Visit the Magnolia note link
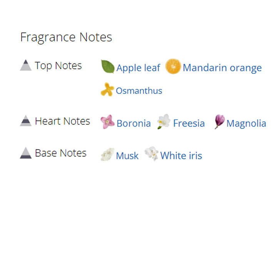This screenshot has height=277, width=277. 246,123
